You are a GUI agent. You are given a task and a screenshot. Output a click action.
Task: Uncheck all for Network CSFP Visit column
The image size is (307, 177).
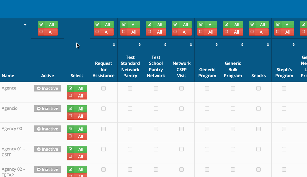(x=181, y=32)
